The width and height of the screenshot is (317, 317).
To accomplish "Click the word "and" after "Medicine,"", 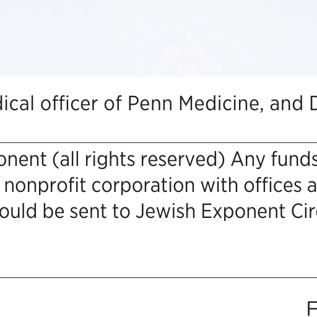I will 286,103.
